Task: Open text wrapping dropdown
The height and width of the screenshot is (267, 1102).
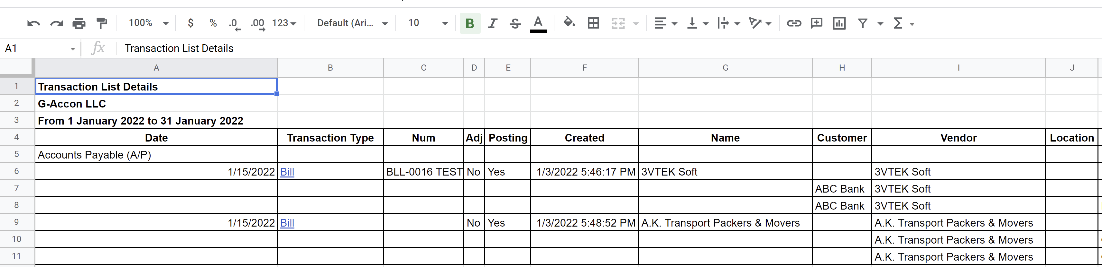Action: (728, 23)
